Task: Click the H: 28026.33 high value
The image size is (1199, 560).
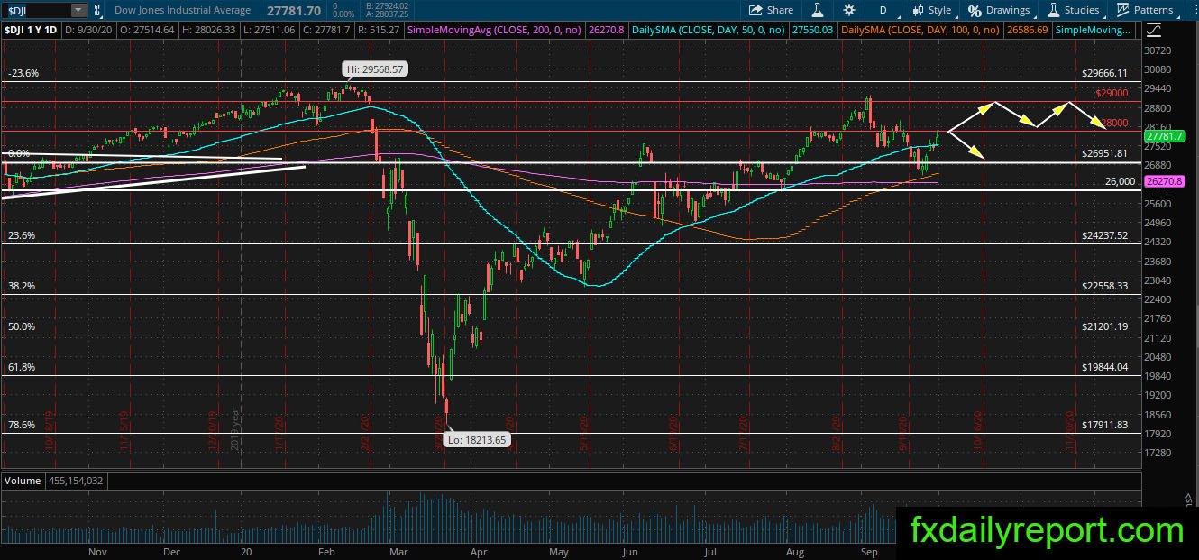Action: pos(209,31)
